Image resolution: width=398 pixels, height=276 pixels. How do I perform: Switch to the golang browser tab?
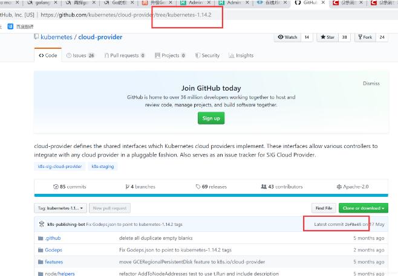click(42, 2)
